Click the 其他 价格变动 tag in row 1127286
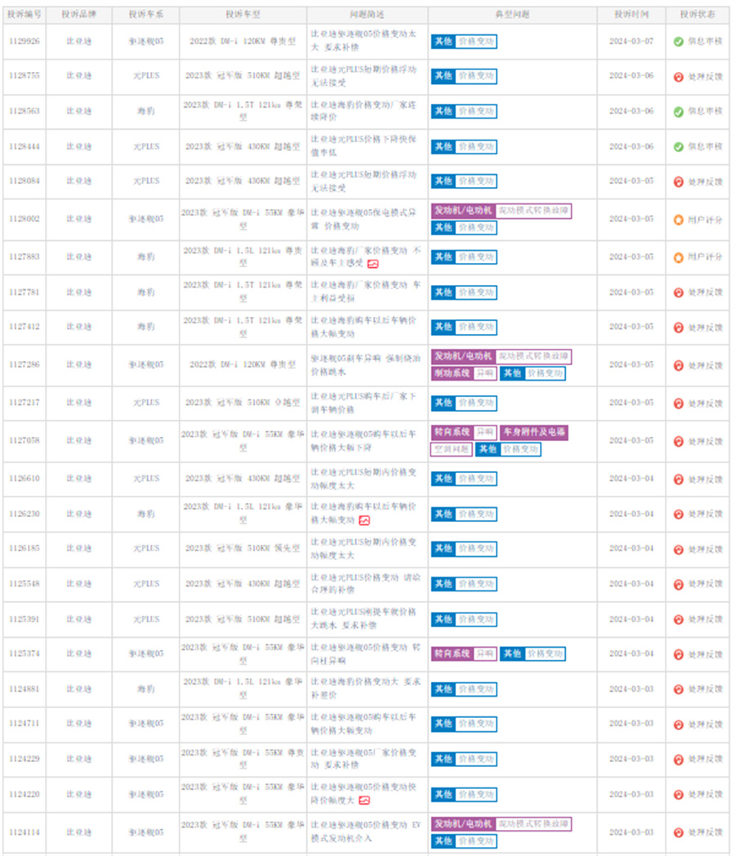 click(x=532, y=373)
